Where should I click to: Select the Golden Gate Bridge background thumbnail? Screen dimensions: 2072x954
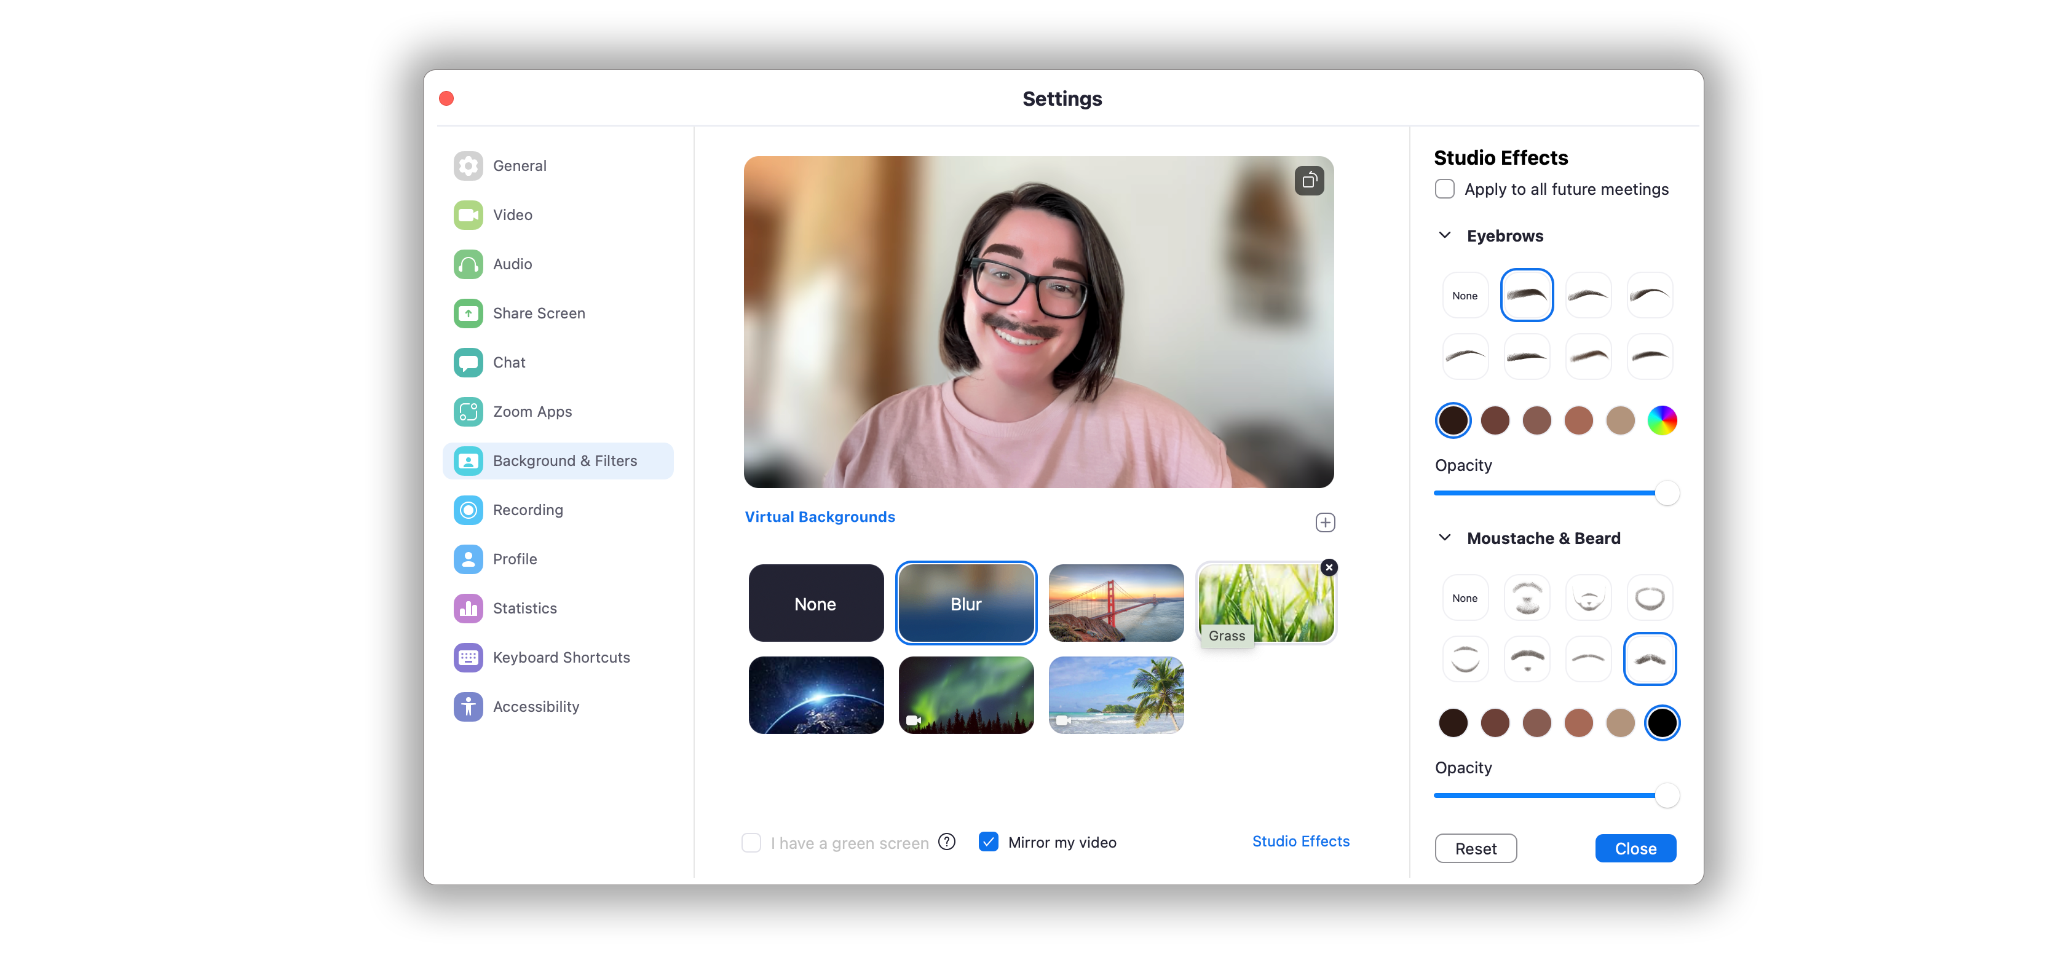[x=1116, y=602]
